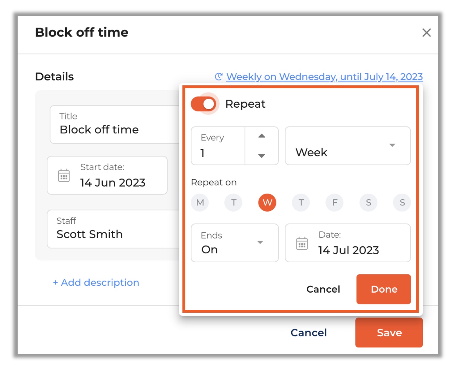Click the Start date calendar icon
Viewport: 457px width, 370px height.
coord(64,175)
